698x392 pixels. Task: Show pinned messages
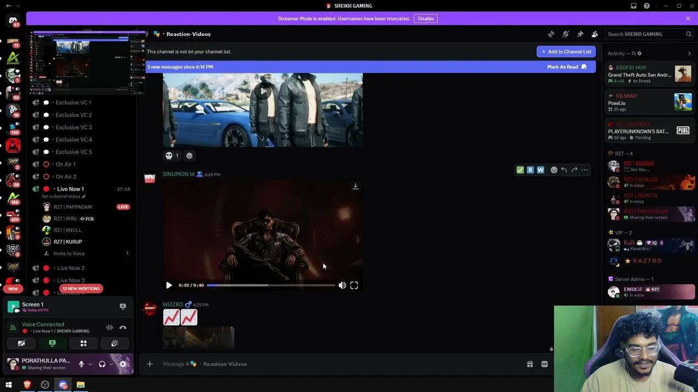point(580,34)
